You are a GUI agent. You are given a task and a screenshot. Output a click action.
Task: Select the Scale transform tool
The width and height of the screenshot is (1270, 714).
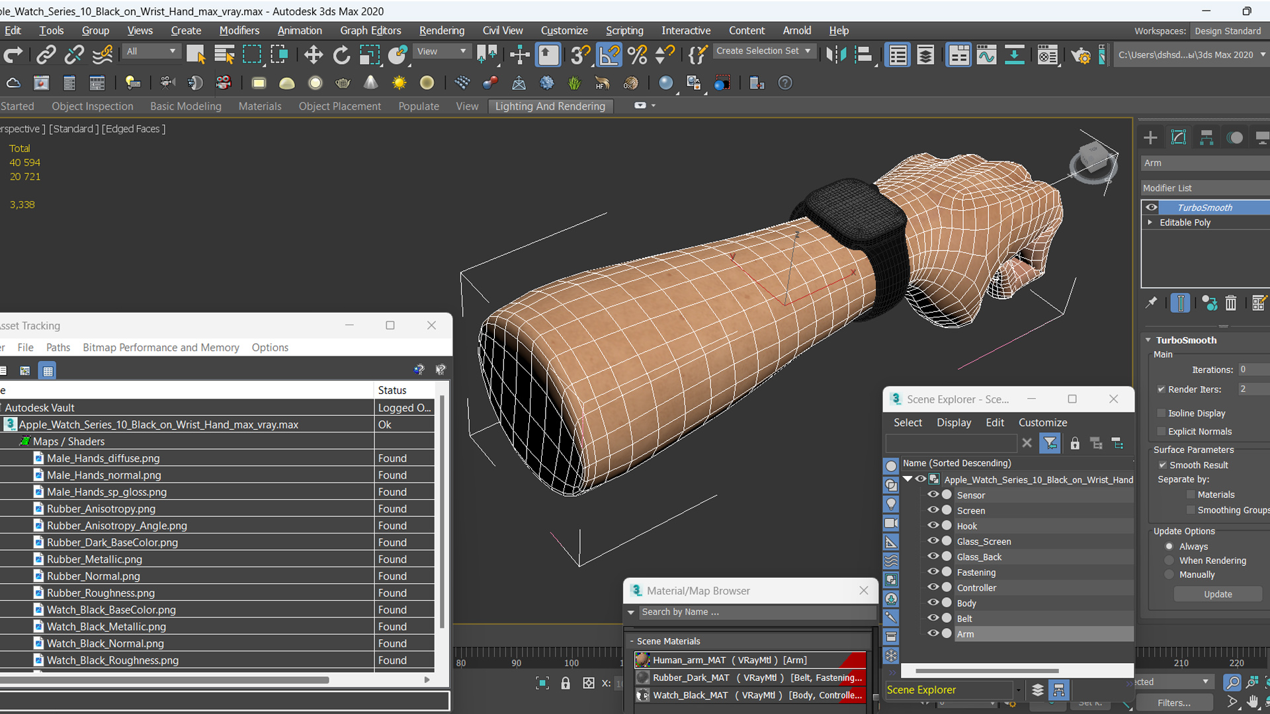click(x=369, y=55)
